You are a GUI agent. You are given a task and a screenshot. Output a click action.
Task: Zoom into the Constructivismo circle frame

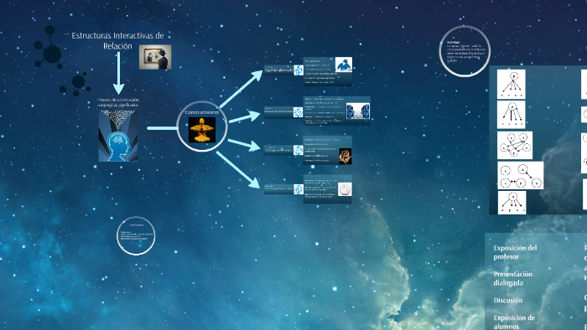(x=202, y=126)
